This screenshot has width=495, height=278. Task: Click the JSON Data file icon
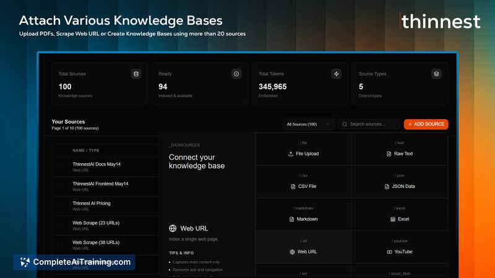387,187
